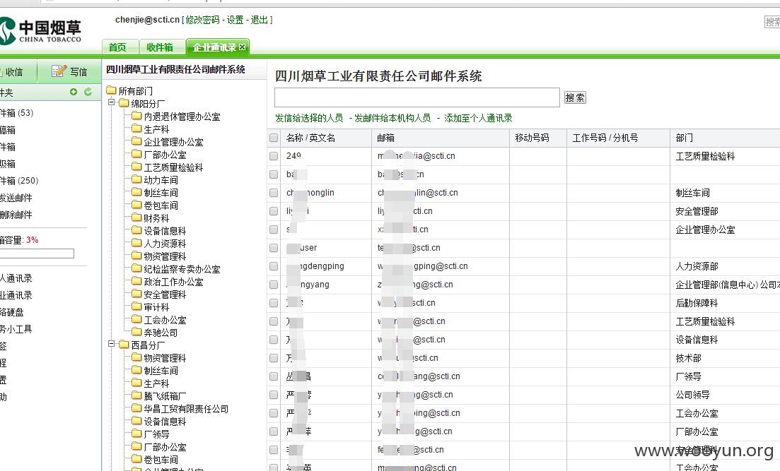
Task: Click 添加至个人通讯录 link
Action: 478,118
